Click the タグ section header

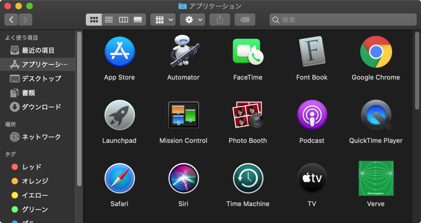point(11,154)
